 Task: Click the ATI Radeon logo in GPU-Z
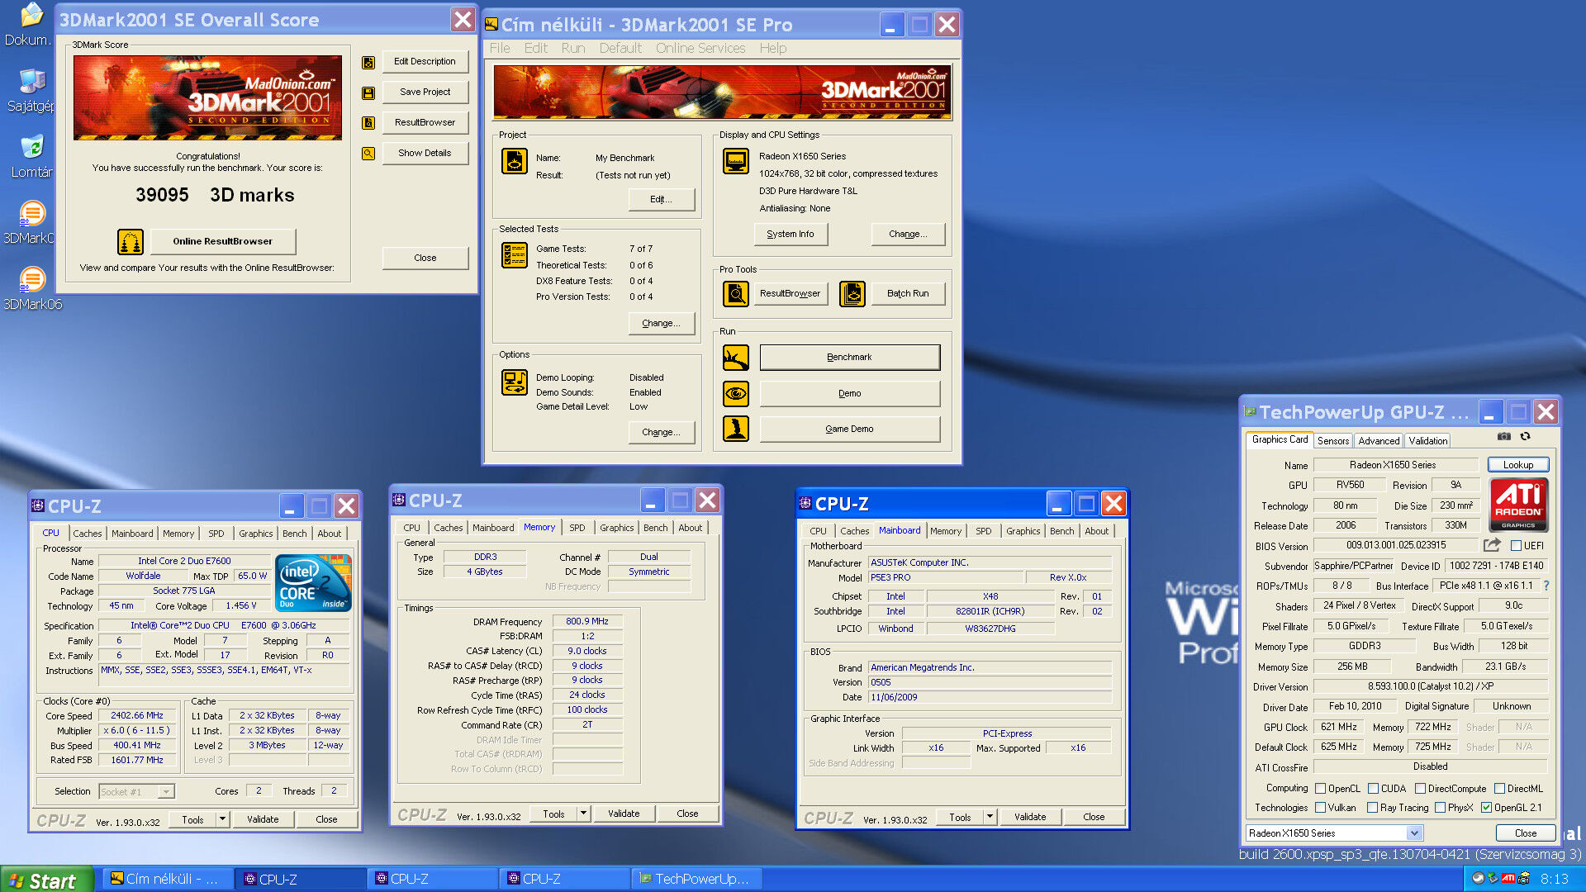1518,505
